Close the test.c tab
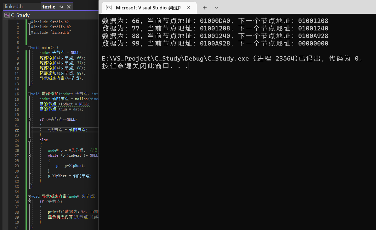This screenshot has height=230, width=376. pos(69,6)
